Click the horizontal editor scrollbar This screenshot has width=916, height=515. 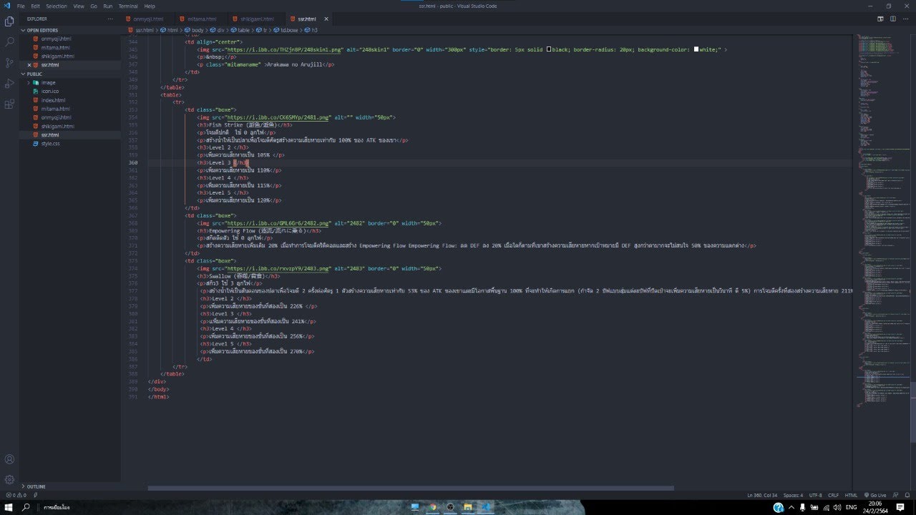click(411, 489)
